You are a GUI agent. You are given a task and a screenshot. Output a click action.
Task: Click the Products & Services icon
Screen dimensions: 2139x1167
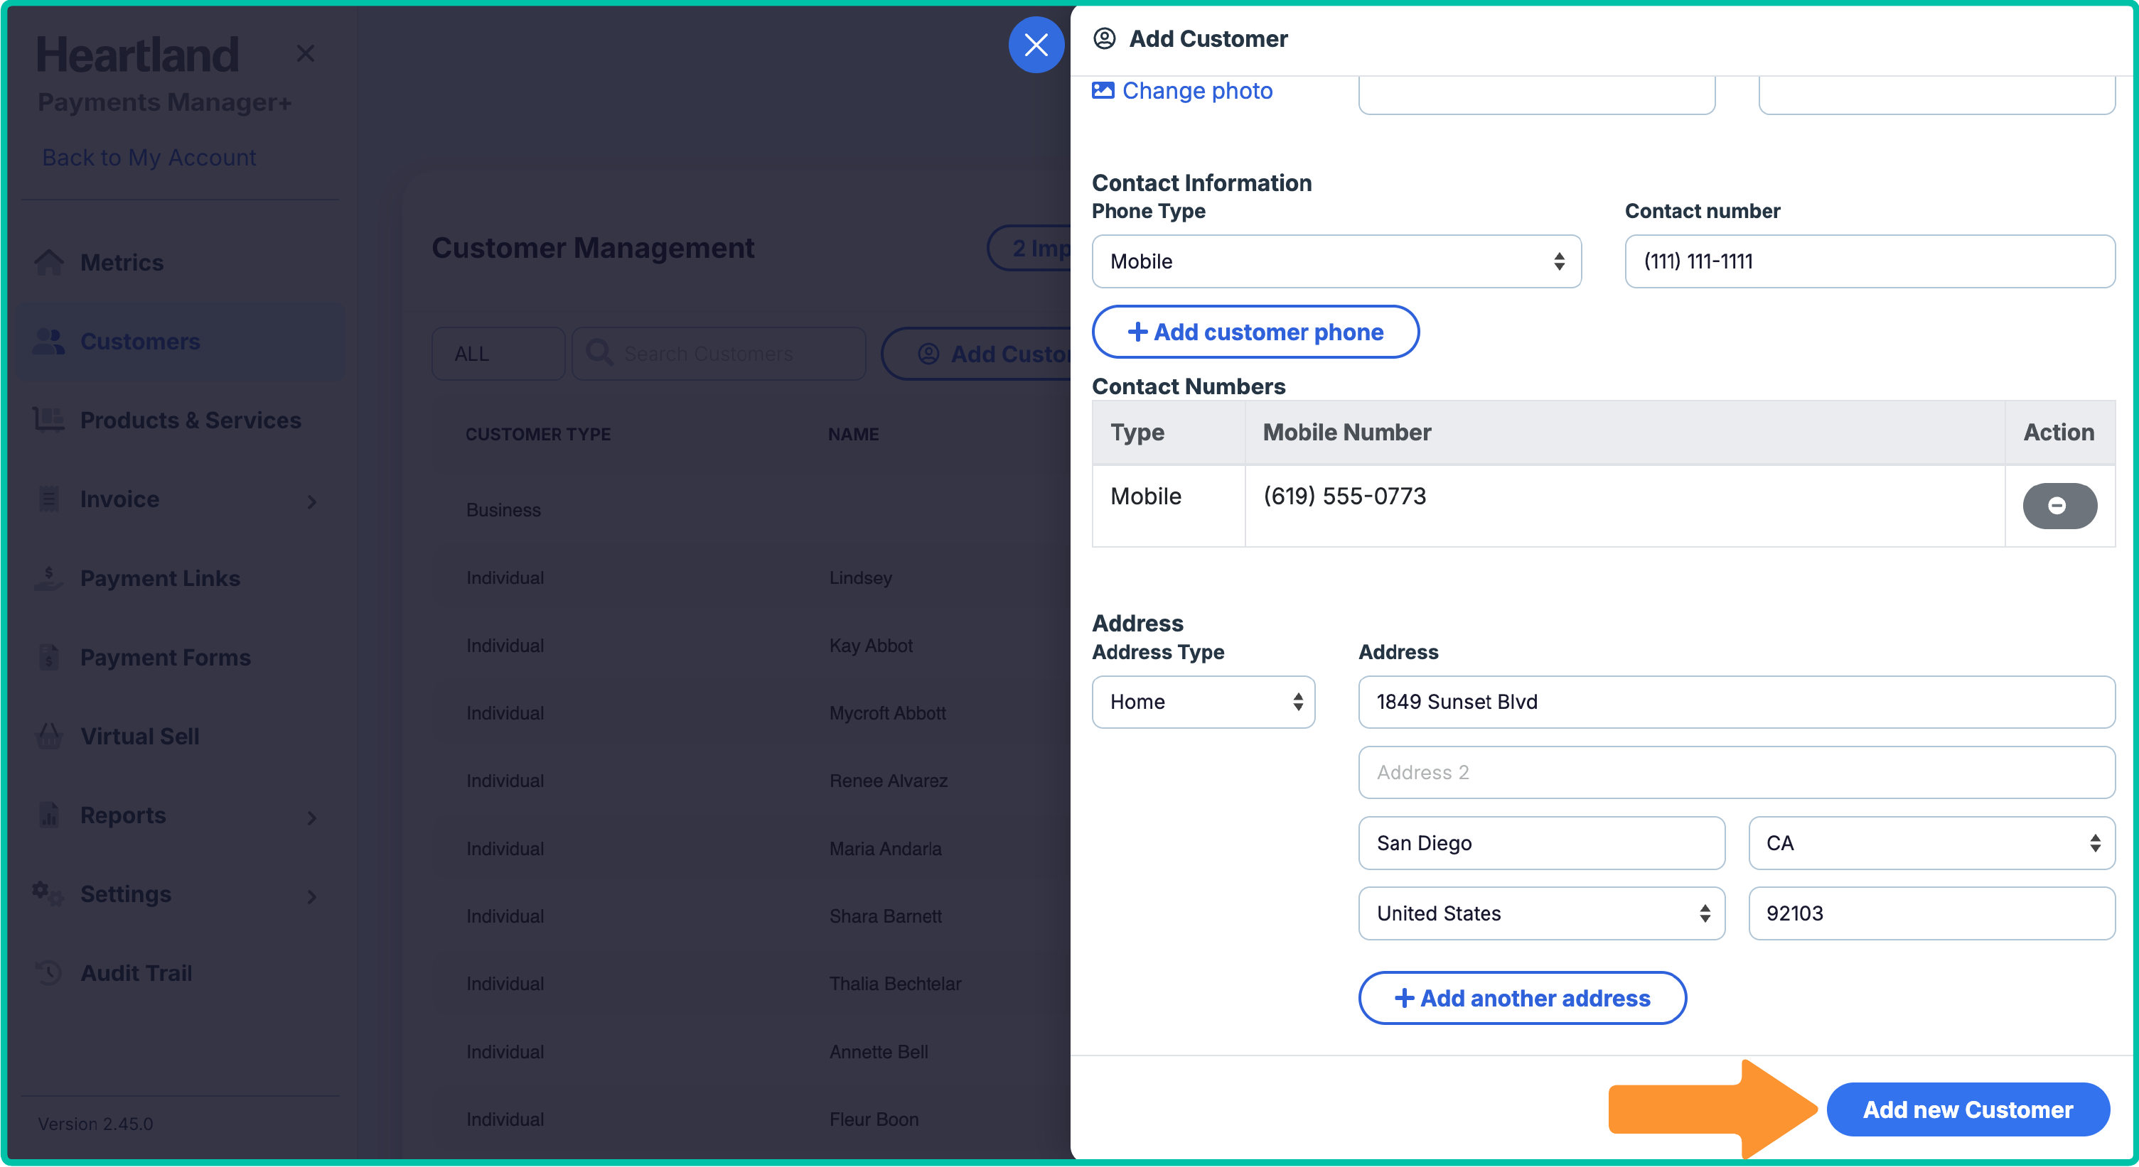click(x=49, y=420)
